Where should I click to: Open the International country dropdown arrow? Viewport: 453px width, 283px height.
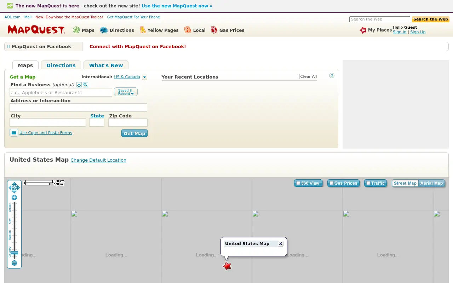(x=144, y=77)
